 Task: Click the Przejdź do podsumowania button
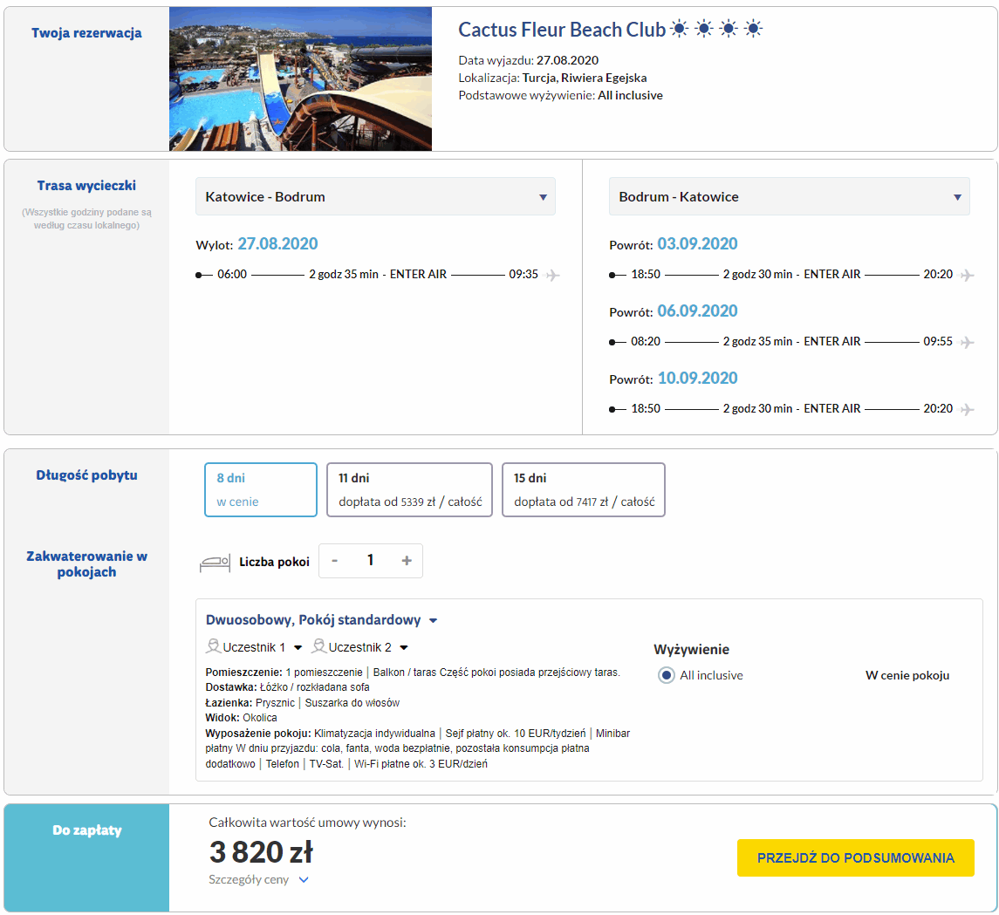pyautogui.click(x=855, y=857)
